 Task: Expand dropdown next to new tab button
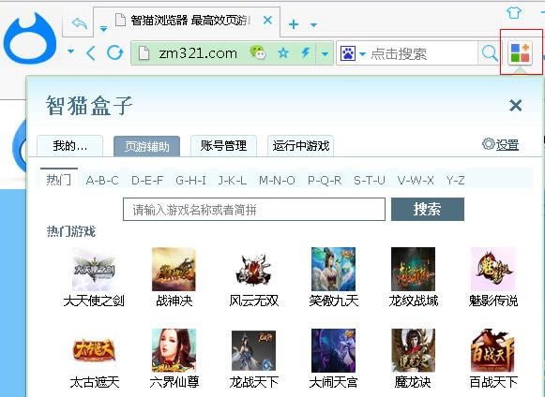pos(313,25)
